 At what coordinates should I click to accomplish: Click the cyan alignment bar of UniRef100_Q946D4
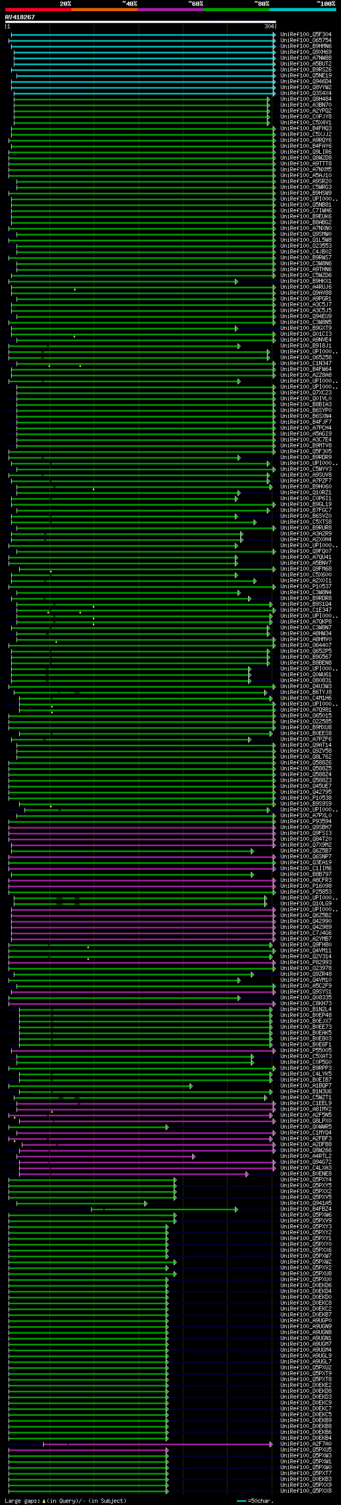coord(143,82)
